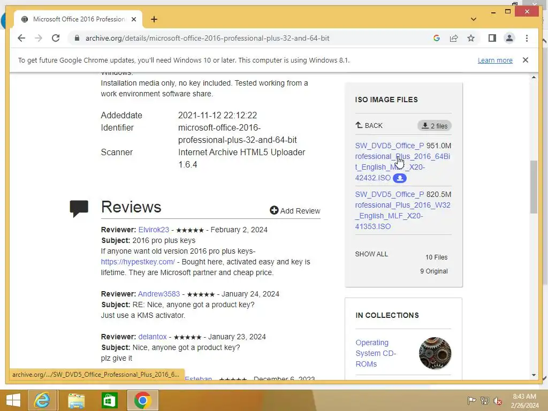Open the Chrome profile avatar menu

[509, 38]
